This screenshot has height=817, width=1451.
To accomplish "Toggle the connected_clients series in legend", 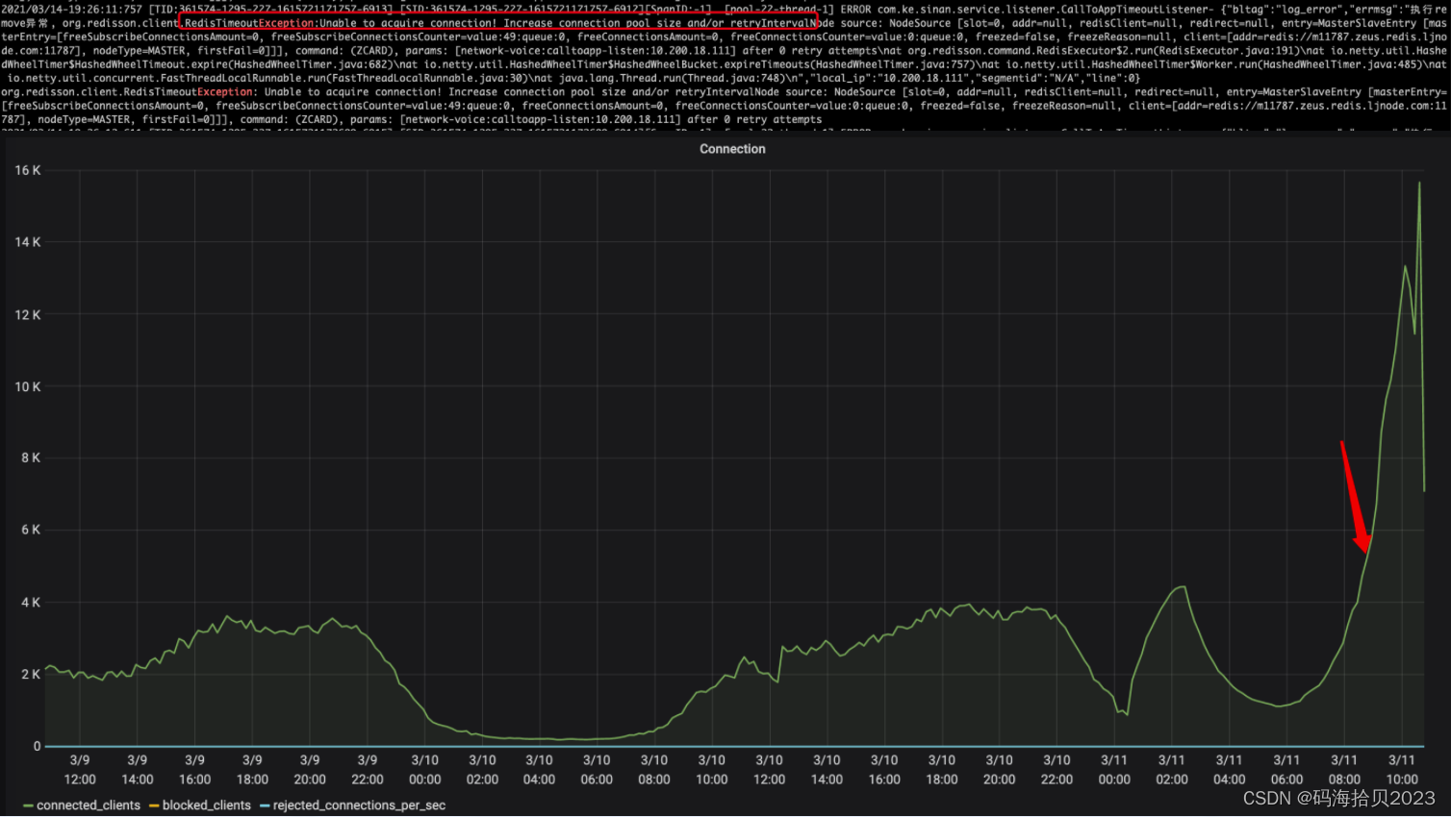I will [x=89, y=805].
